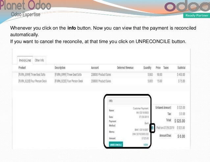Open the Other Info tab
The height and width of the screenshot is (162, 210).
39,60
